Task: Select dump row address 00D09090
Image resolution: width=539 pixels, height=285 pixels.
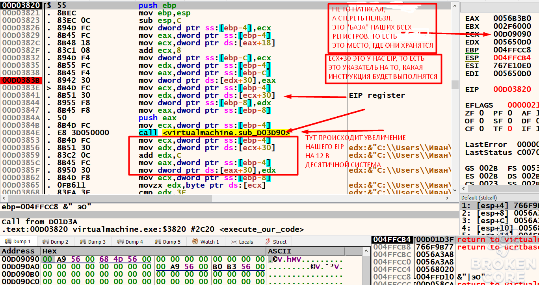Action: [x=21, y=259]
